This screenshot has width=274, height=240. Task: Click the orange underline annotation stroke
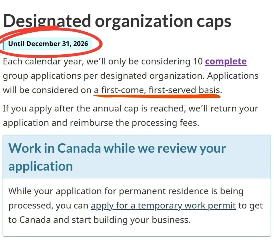pyautogui.click(x=157, y=96)
